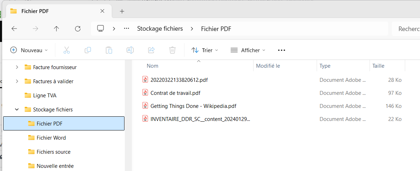420x171 pixels.
Task: Click the Copy icon in toolbar
Action: [x=88, y=50]
